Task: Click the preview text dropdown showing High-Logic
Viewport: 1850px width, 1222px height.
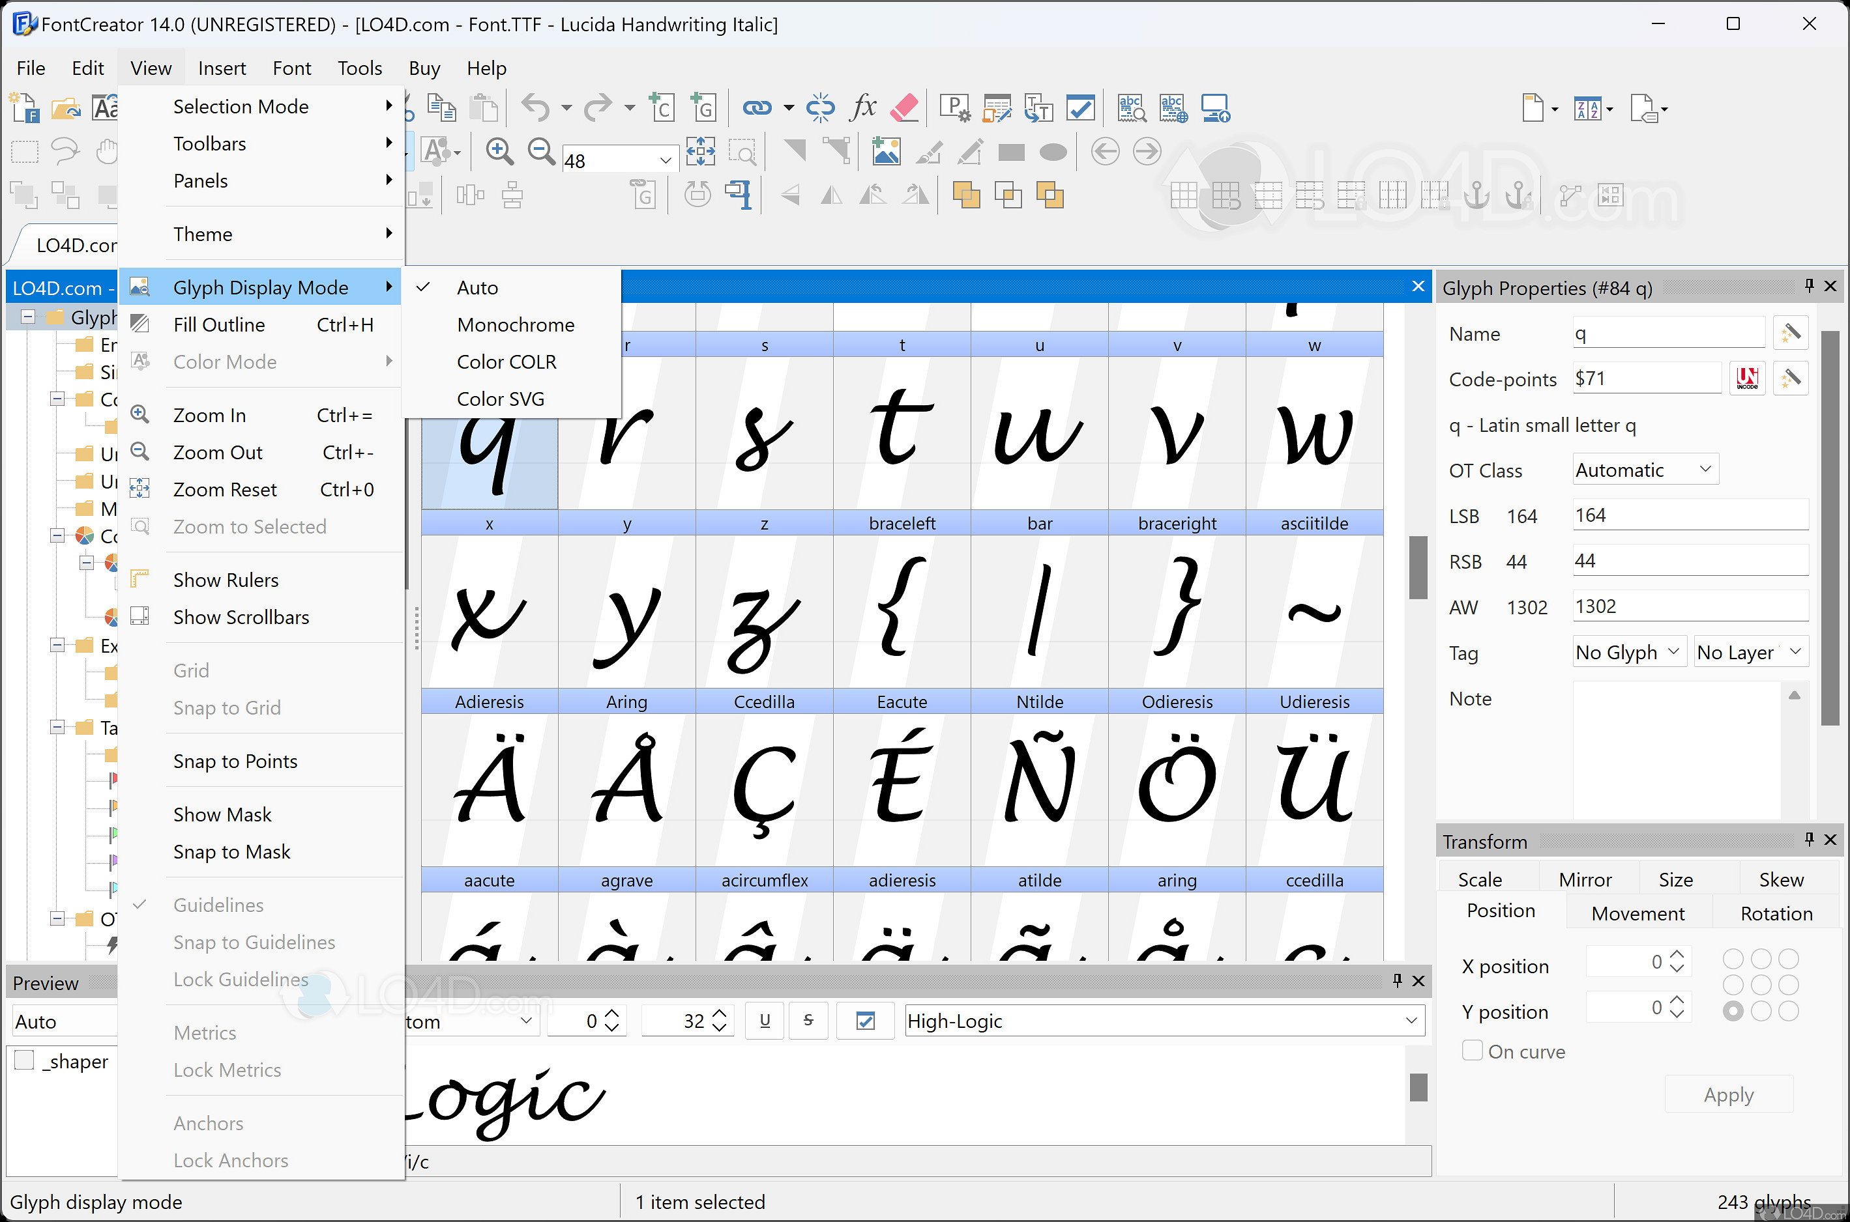Action: [x=1412, y=1021]
